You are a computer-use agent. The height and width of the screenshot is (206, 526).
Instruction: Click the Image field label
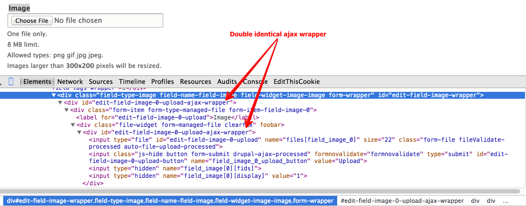[x=19, y=8]
